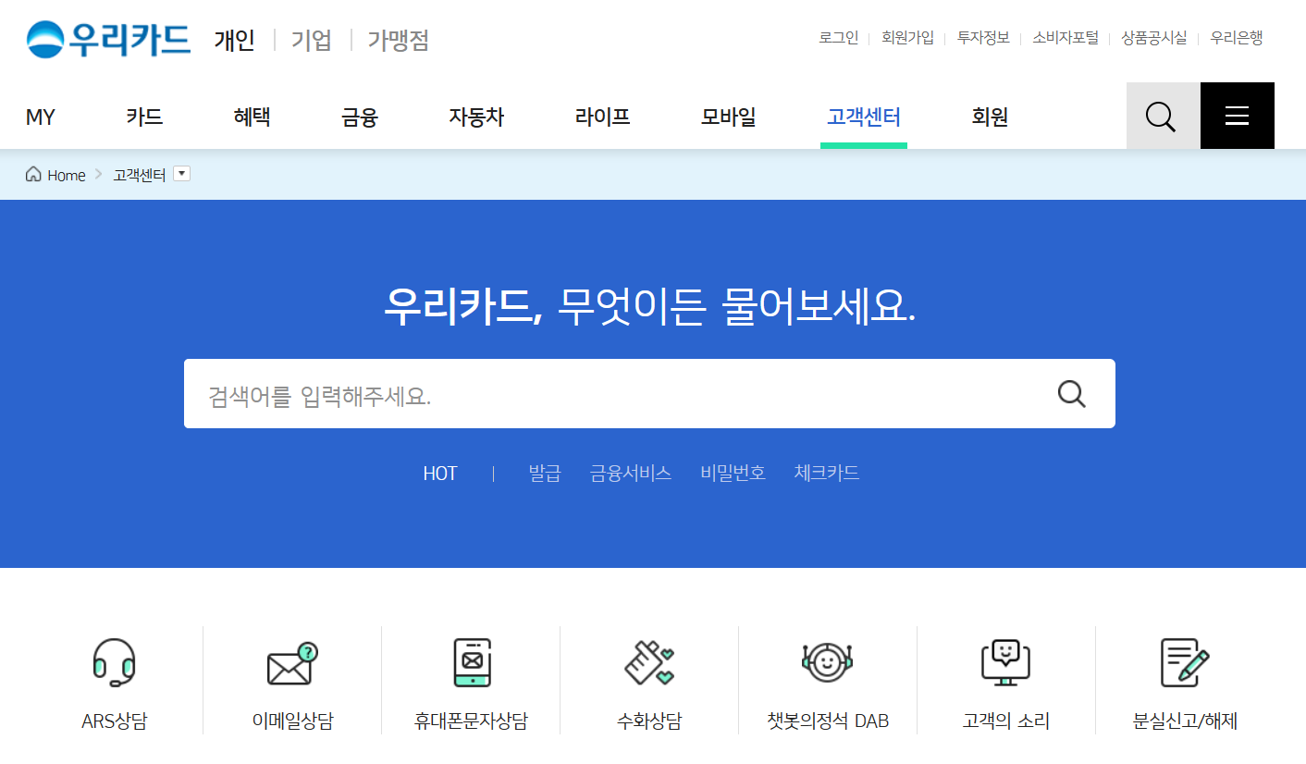Go to 로그인 to sign in
Viewport: 1306px width, 764px height.
838,37
